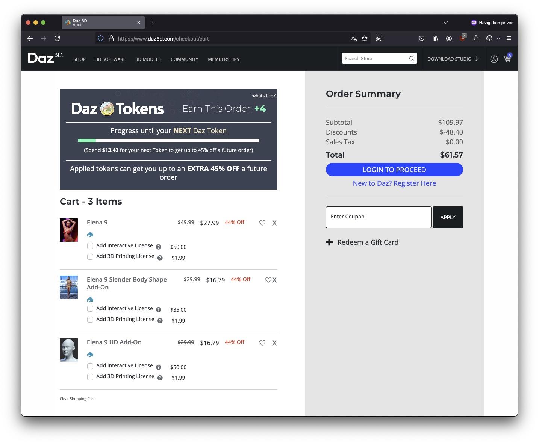Open a new browser tab
This screenshot has height=444, width=539.
[153, 23]
